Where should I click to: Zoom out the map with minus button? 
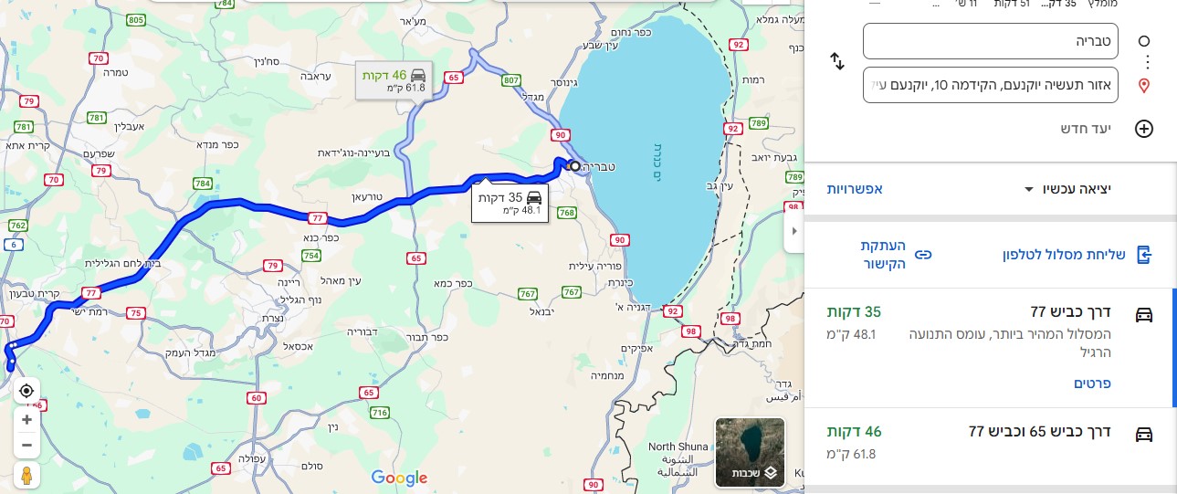[26, 445]
